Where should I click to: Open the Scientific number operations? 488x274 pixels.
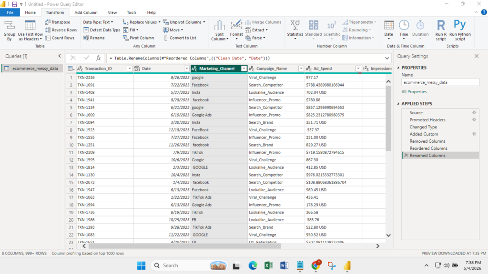[x=332, y=30]
